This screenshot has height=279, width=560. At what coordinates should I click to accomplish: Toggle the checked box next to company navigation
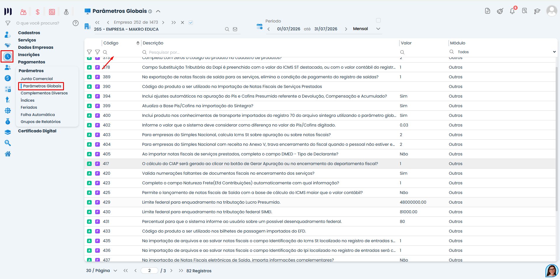(191, 22)
